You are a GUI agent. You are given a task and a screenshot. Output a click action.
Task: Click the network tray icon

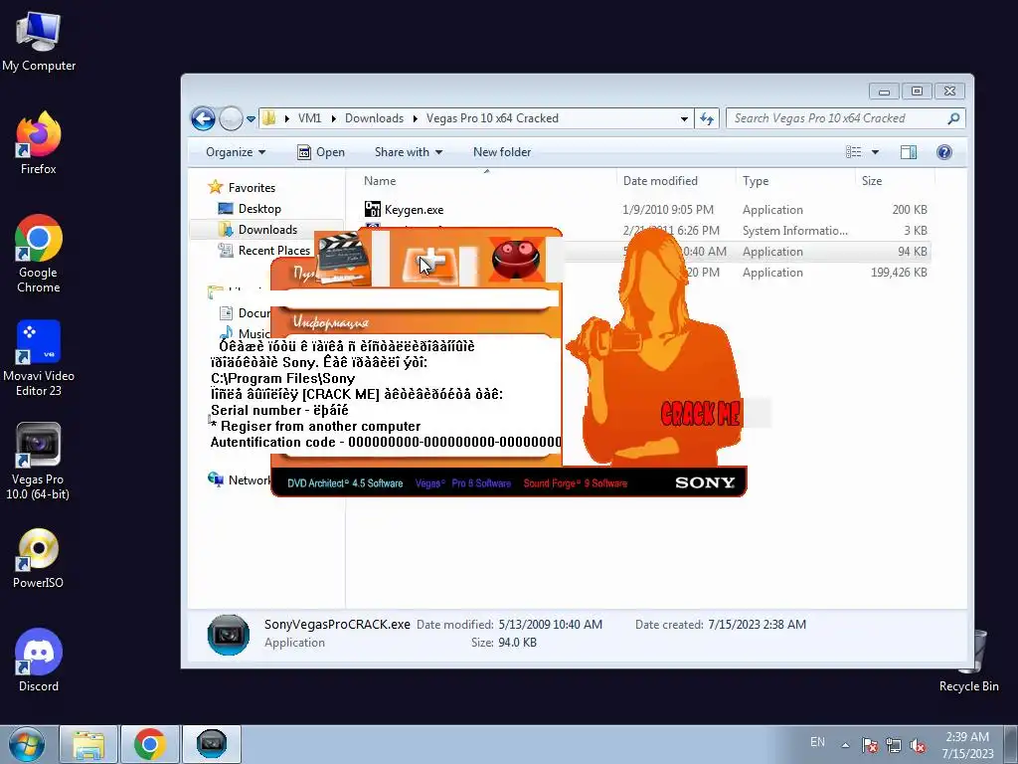(x=894, y=745)
